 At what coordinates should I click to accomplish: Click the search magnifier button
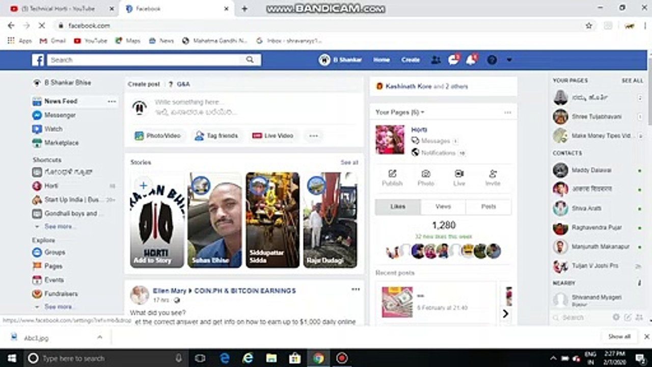[x=250, y=60]
